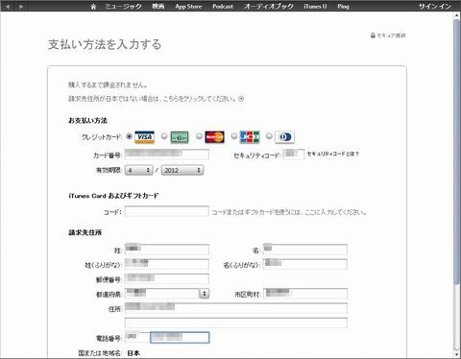Open Ping tab

point(343,7)
